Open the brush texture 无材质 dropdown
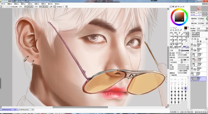The width and height of the screenshot is (208, 114). pyautogui.click(x=176, y=62)
